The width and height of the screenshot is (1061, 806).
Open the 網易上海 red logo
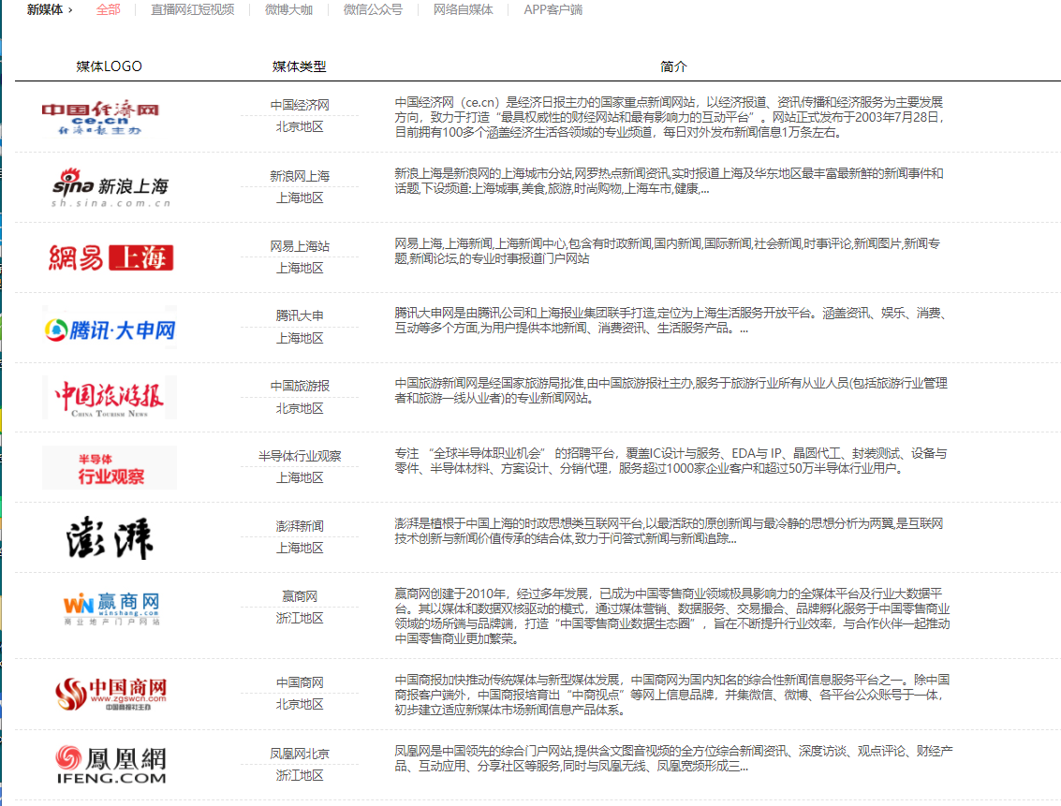111,257
